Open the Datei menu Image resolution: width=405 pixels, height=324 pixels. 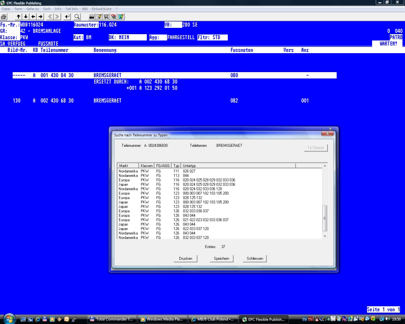(x=6, y=8)
